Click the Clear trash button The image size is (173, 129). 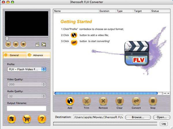(120, 101)
